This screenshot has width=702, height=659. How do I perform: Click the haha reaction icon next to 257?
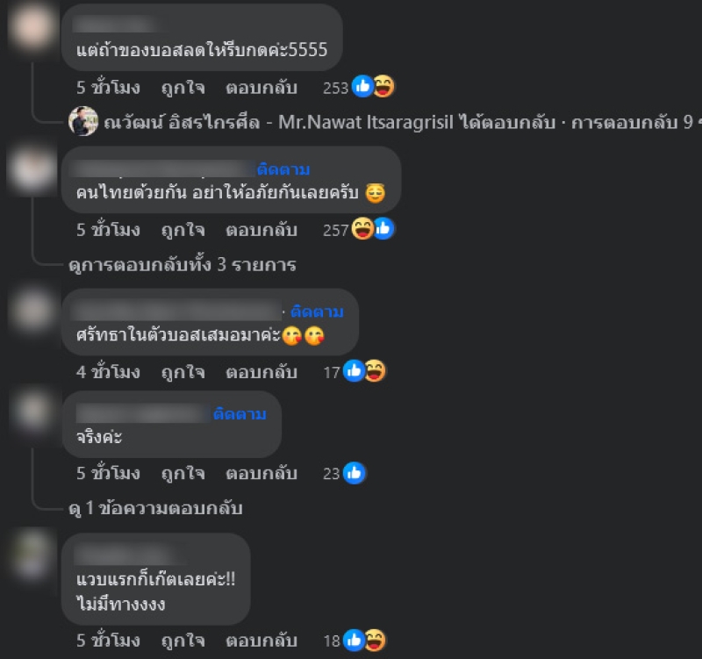tap(362, 229)
